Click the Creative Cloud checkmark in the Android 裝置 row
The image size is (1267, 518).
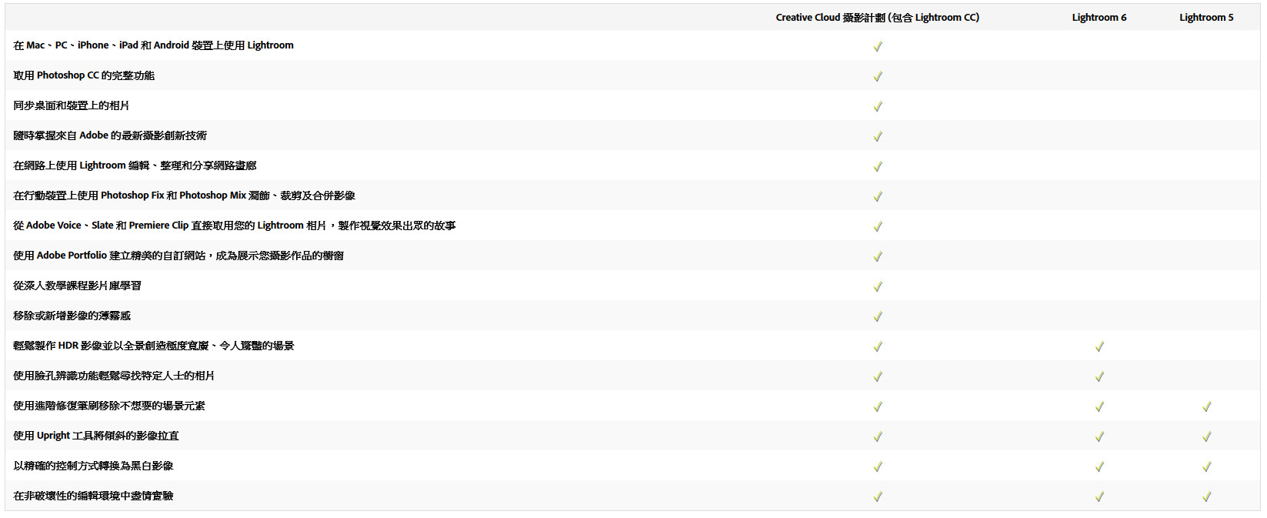(x=878, y=46)
